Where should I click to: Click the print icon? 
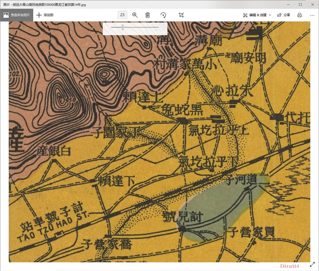coord(300,15)
